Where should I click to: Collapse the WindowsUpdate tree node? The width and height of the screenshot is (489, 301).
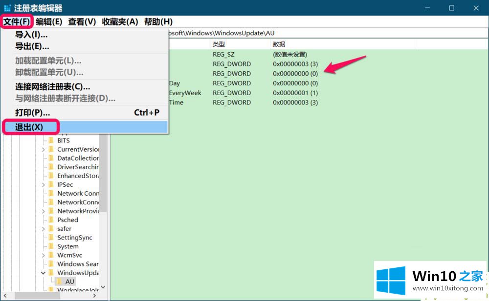(x=44, y=273)
